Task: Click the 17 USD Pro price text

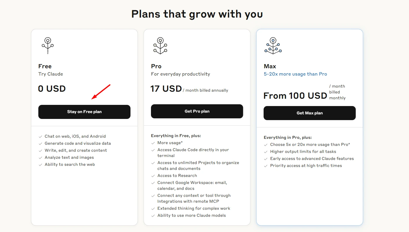Action: (x=166, y=89)
